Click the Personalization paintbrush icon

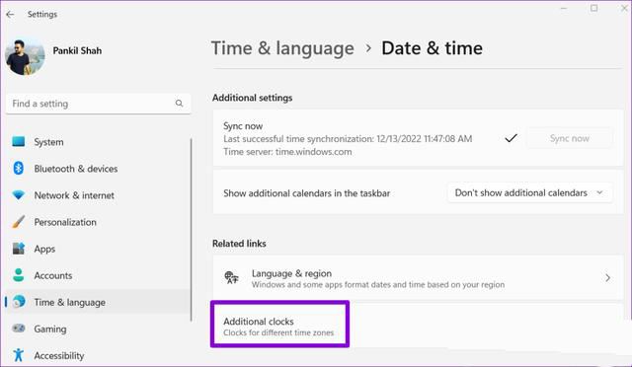click(19, 222)
